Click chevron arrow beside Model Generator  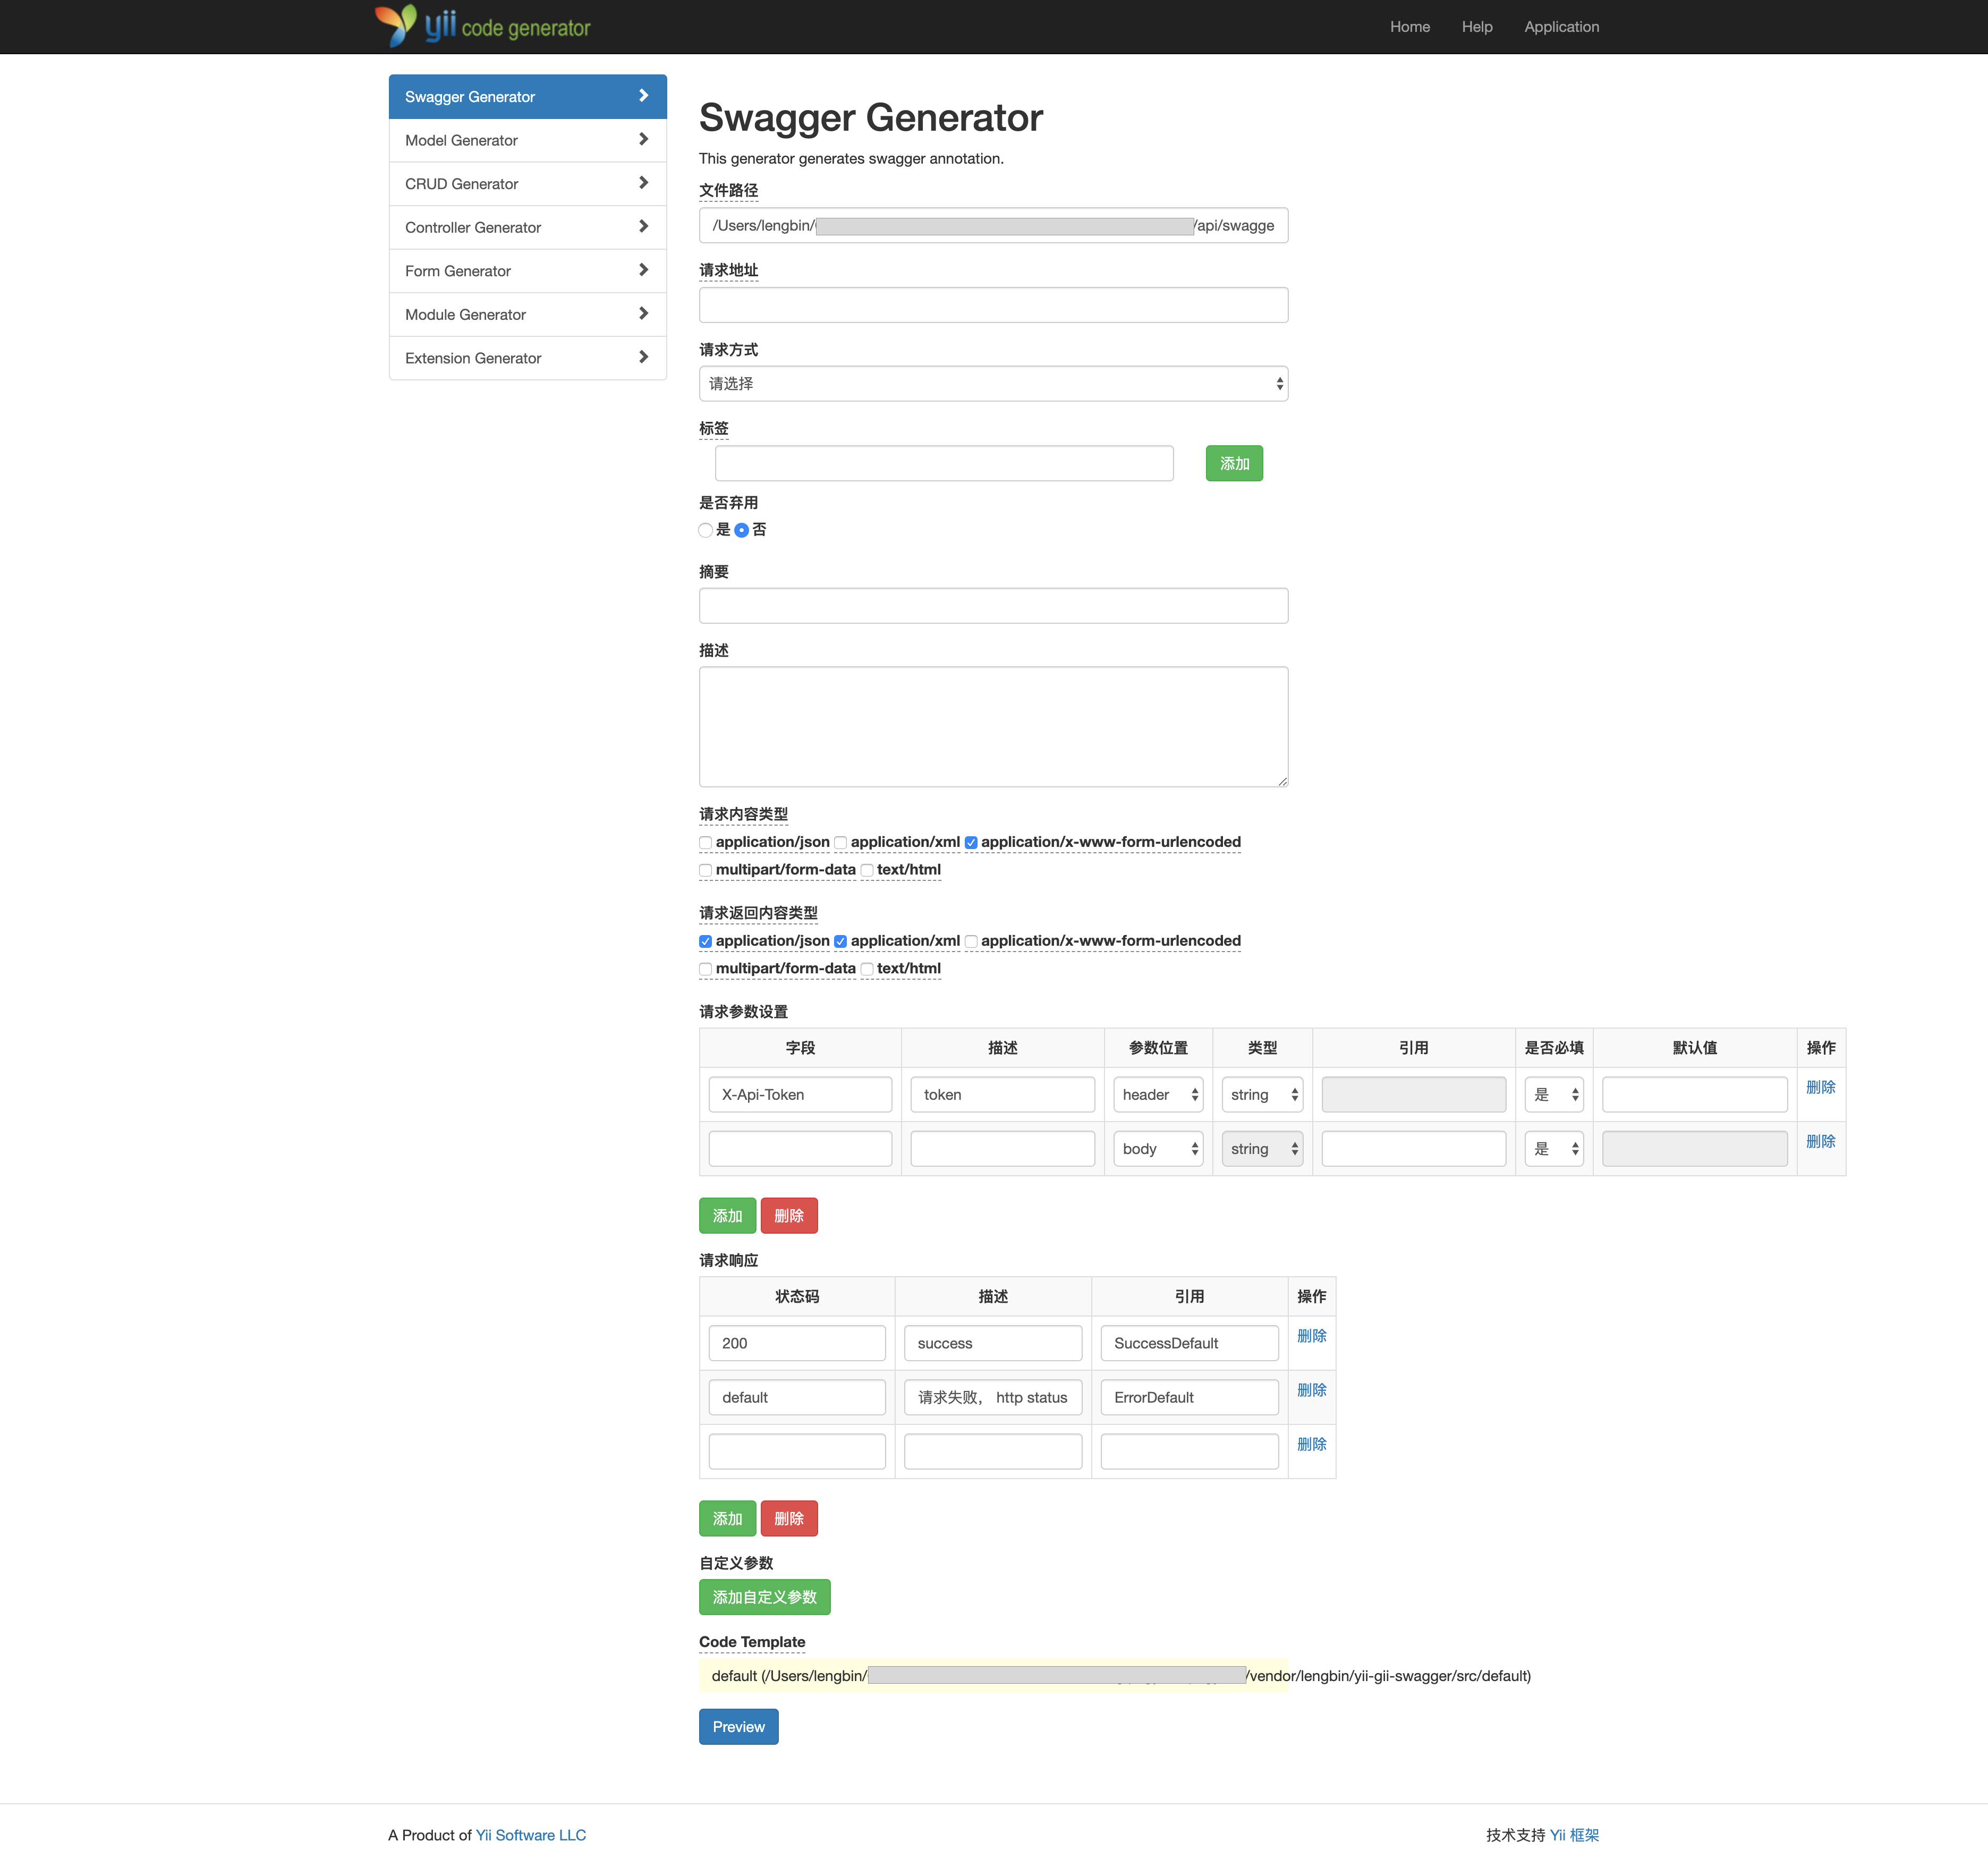(x=643, y=140)
